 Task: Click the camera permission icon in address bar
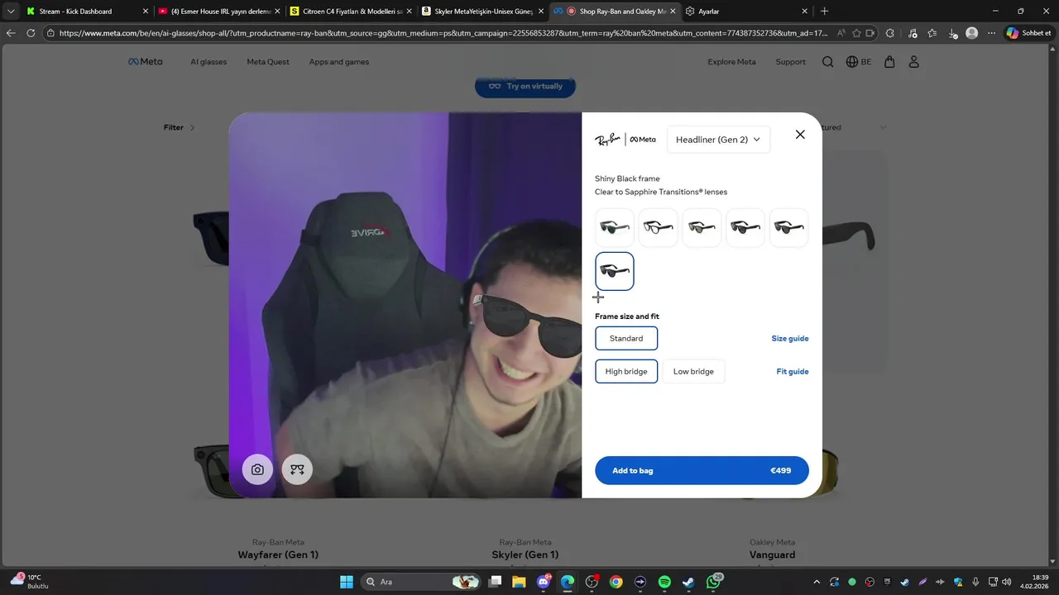(x=870, y=33)
